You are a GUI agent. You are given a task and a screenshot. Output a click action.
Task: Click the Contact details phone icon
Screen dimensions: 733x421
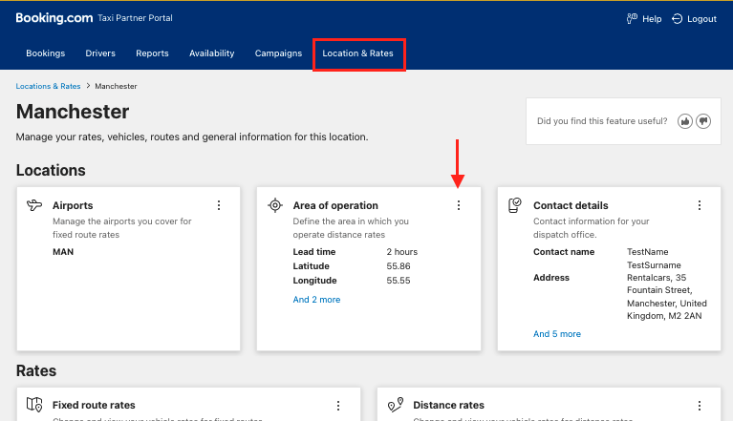pos(515,205)
